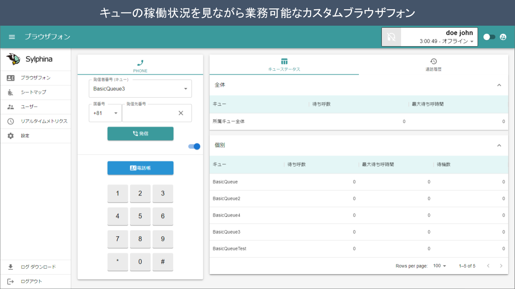The width and height of the screenshot is (515, 289).
Task: Switch to the 通話履歴 tab
Action: [x=433, y=65]
